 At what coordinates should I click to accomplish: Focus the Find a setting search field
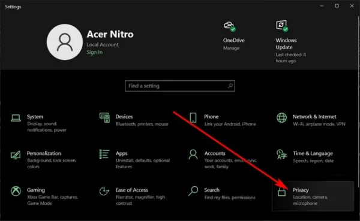[x=180, y=86]
